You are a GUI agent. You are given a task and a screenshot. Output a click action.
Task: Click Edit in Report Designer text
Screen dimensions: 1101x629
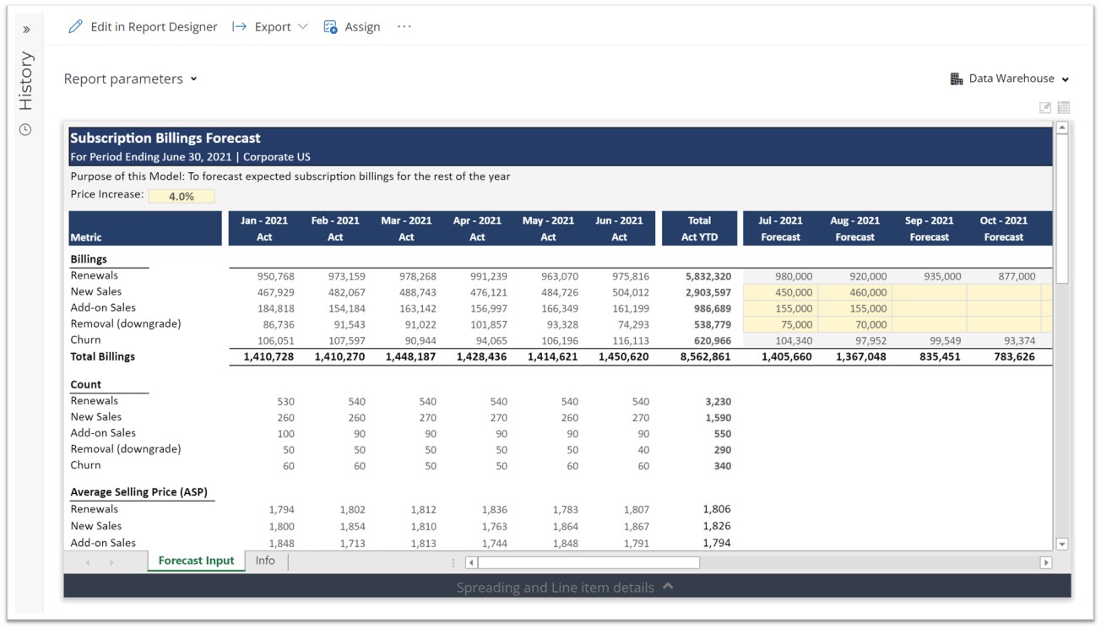[154, 27]
